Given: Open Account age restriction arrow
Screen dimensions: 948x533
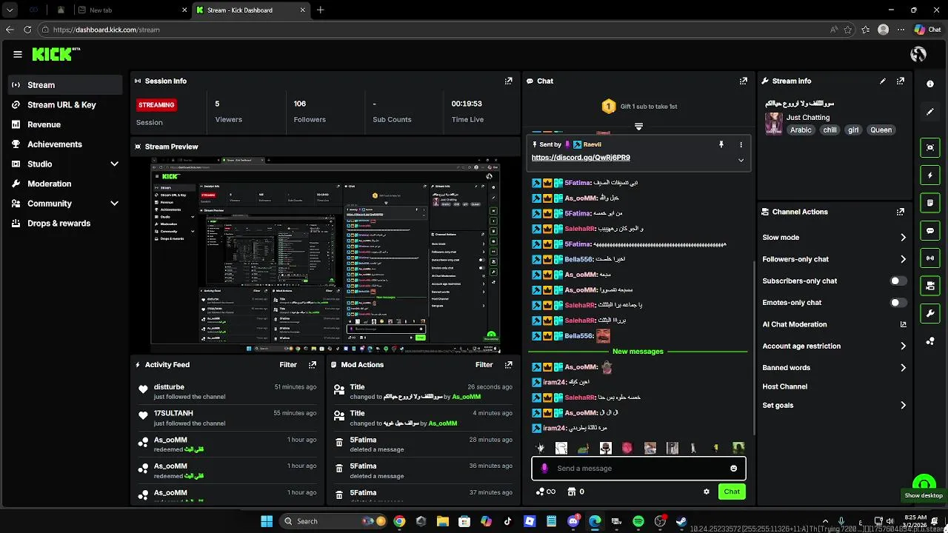Looking at the screenshot, I should pyautogui.click(x=903, y=346).
